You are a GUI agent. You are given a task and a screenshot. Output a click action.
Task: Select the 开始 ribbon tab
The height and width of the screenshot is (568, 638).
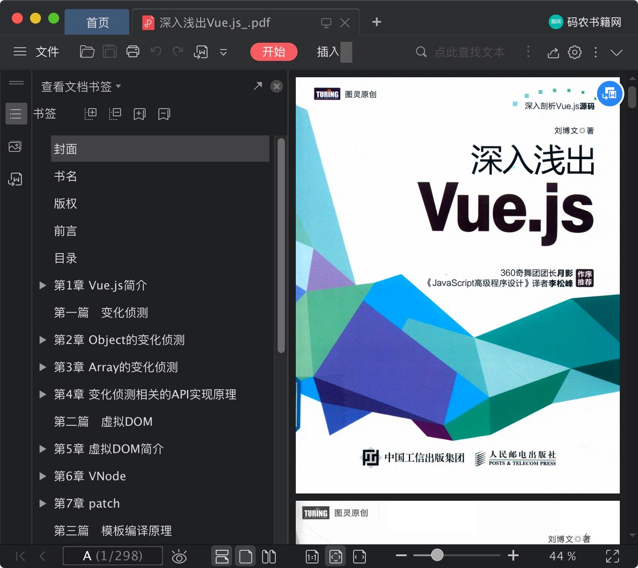274,52
